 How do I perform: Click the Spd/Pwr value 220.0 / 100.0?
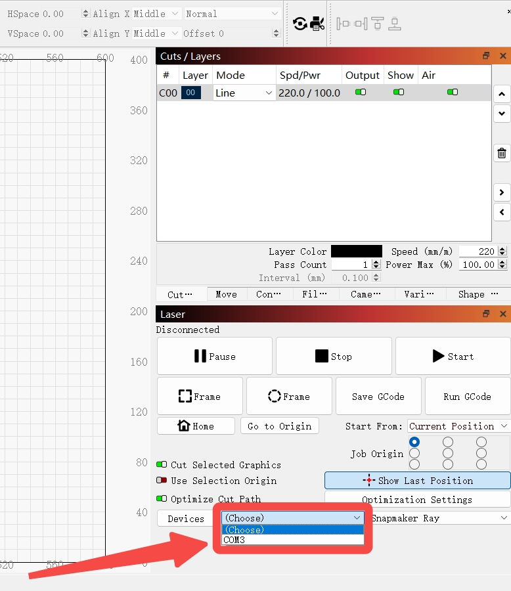click(309, 93)
